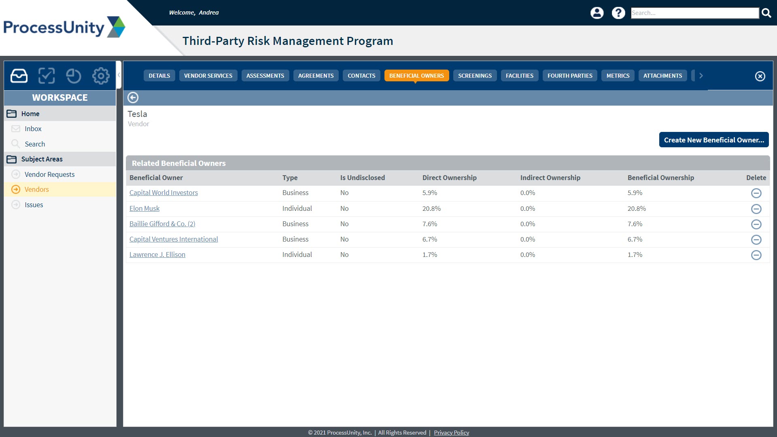Collapse the sidebar with the chevron handle
The image size is (777, 437).
click(x=119, y=75)
